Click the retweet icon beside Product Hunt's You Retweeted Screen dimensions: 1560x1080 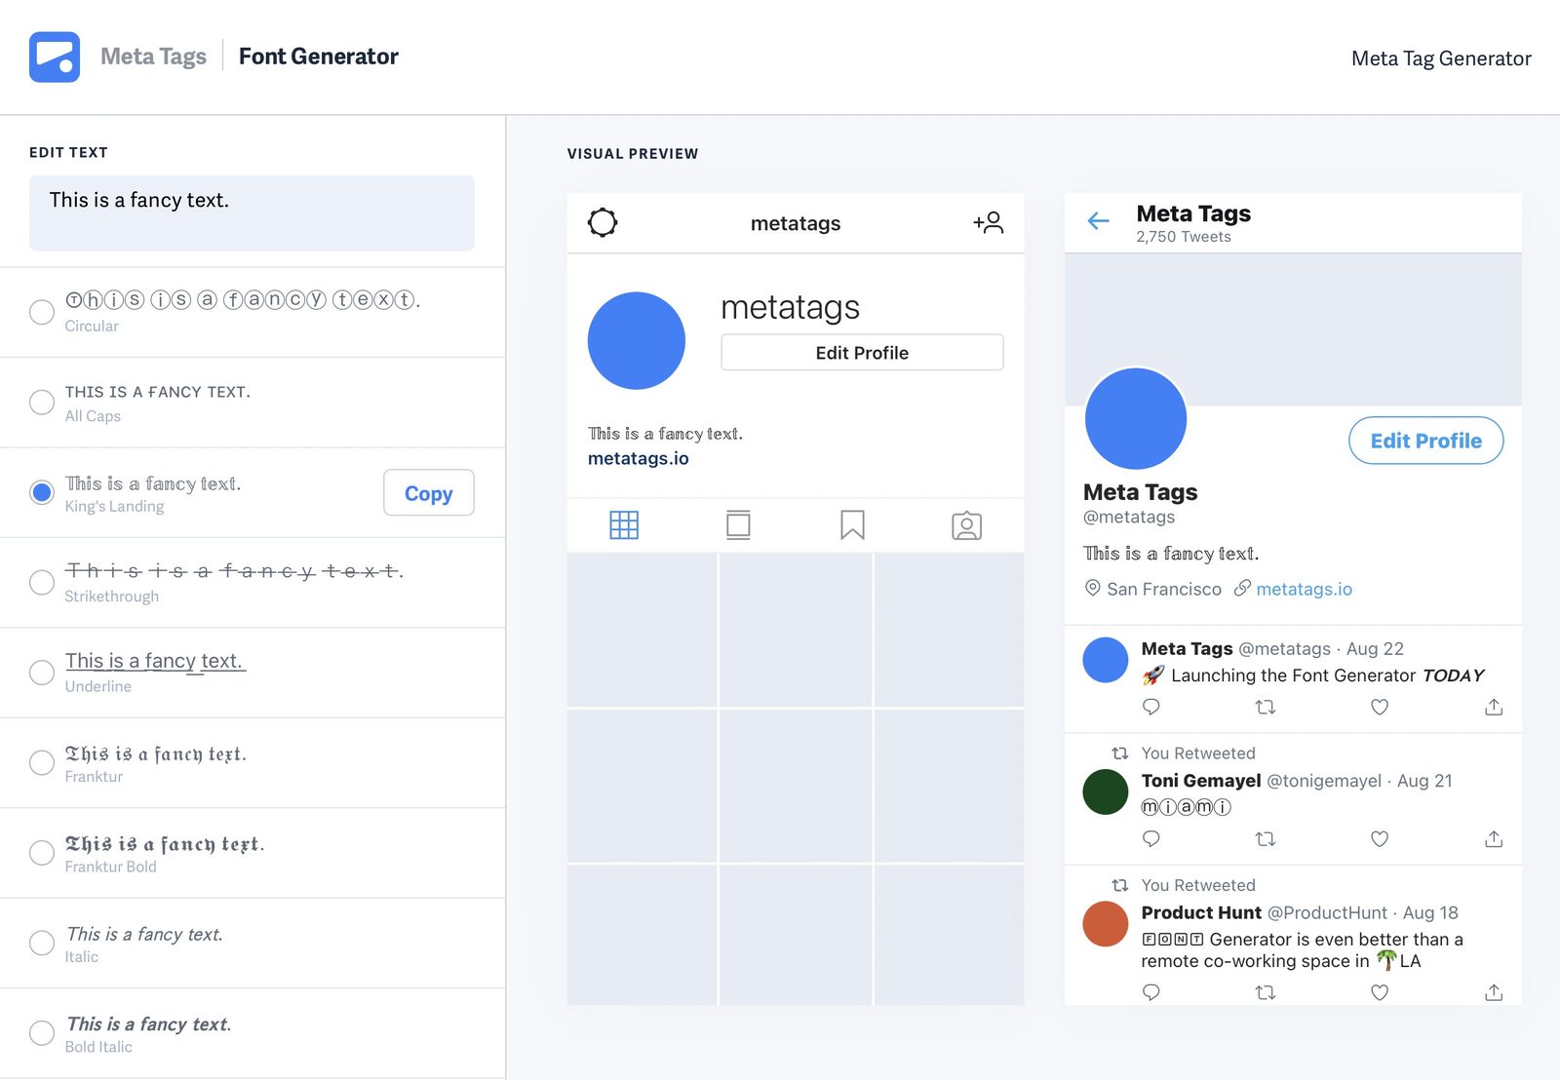(x=1120, y=885)
